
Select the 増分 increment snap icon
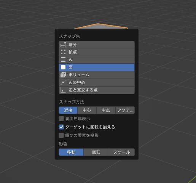tap(63, 45)
